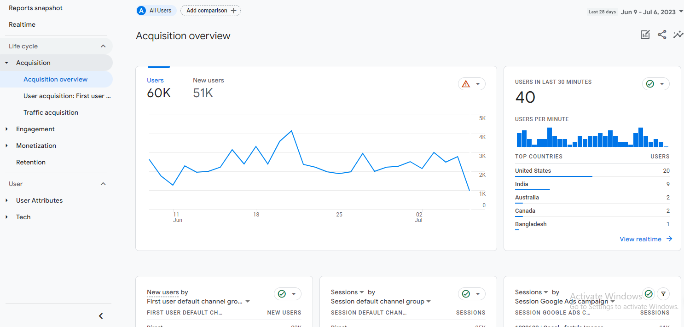Collapse the Life cycle section
The image size is (684, 327).
(103, 46)
